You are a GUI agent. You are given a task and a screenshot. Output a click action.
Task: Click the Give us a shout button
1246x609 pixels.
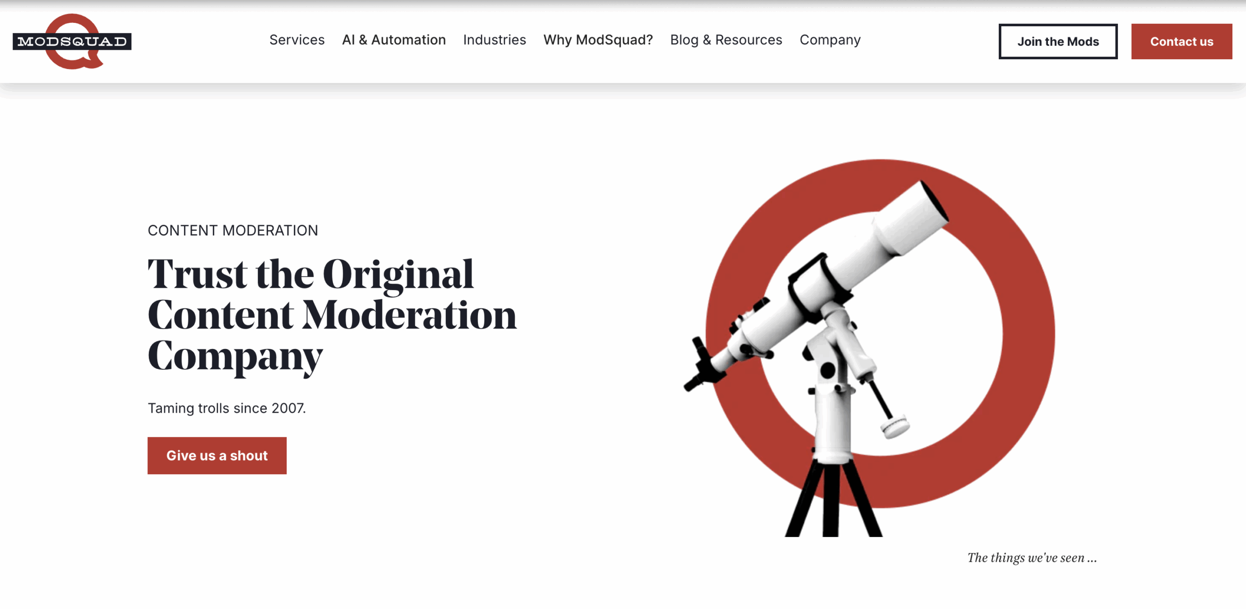(217, 455)
